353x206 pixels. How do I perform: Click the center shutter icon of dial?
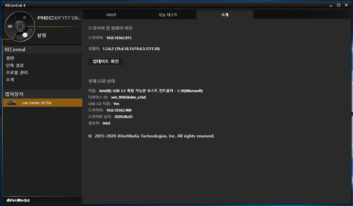click(x=20, y=26)
